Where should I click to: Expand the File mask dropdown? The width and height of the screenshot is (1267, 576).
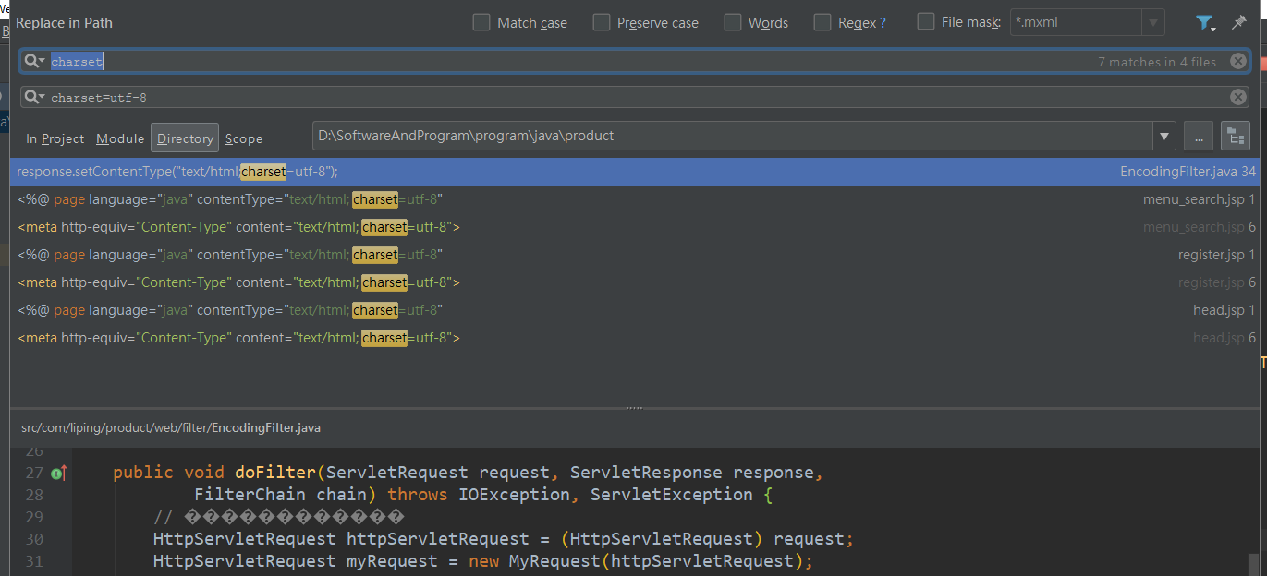click(x=1152, y=22)
